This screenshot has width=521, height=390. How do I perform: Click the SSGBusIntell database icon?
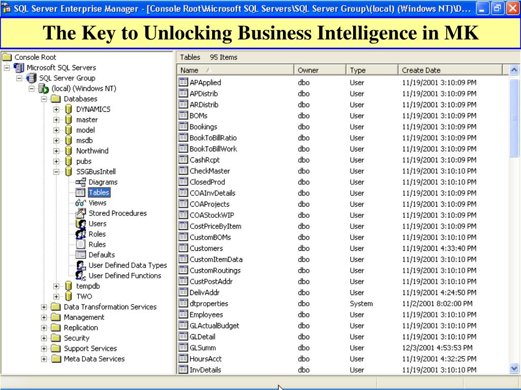69,172
